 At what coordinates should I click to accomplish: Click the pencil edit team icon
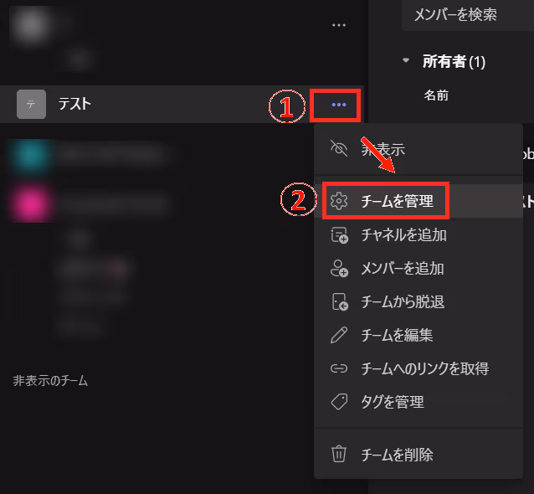[339, 335]
